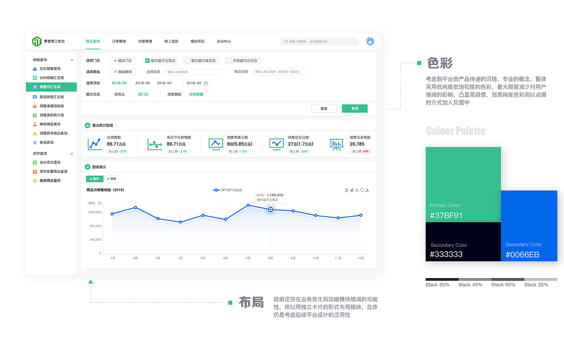The height and width of the screenshot is (352, 564).
Task: Click the 畅销商品查询 rocket icon
Action: 35,124
